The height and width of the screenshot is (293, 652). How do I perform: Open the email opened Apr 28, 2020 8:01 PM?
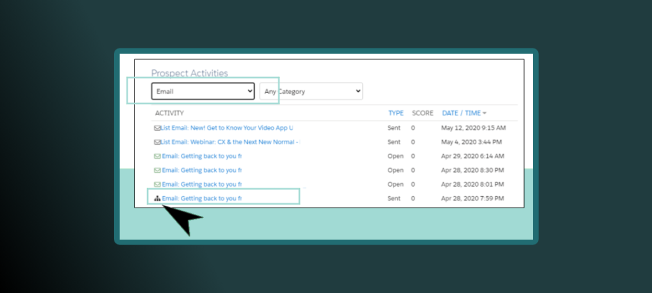pyautogui.click(x=202, y=184)
